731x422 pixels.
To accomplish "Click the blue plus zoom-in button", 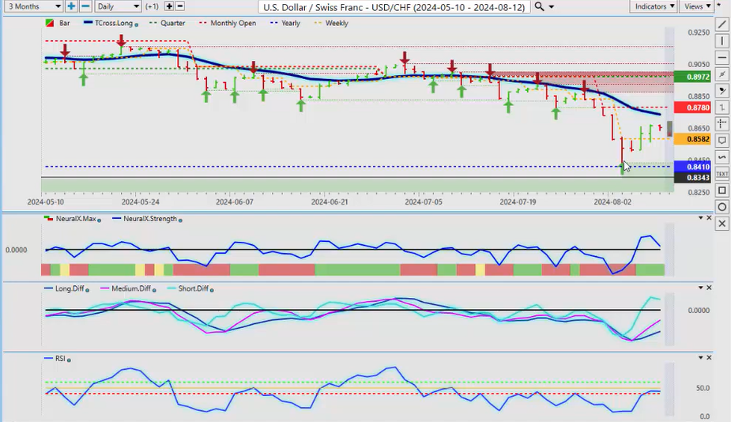I will [71, 6].
